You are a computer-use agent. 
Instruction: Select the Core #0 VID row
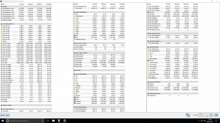26,26
